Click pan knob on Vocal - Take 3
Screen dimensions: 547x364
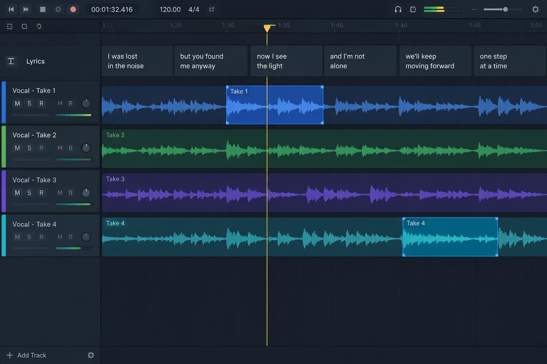(86, 193)
